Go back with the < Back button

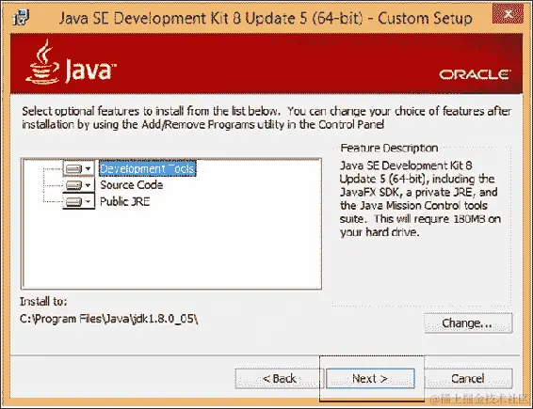279,379
